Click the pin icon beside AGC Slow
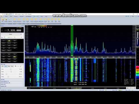 pyautogui.click(x=16, y=66)
